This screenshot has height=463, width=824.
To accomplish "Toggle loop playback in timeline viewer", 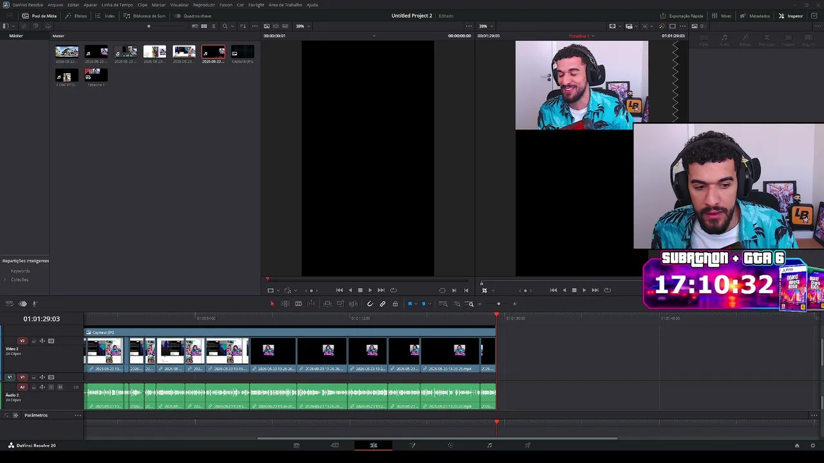I will pos(607,290).
